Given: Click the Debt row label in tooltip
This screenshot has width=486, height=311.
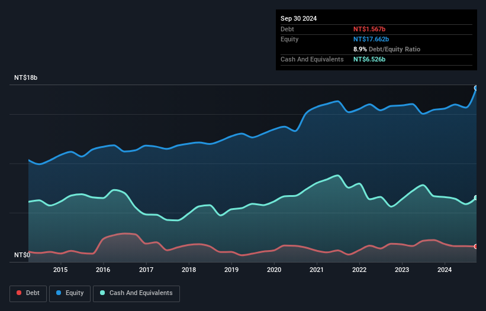Looking at the screenshot, I should [x=287, y=29].
